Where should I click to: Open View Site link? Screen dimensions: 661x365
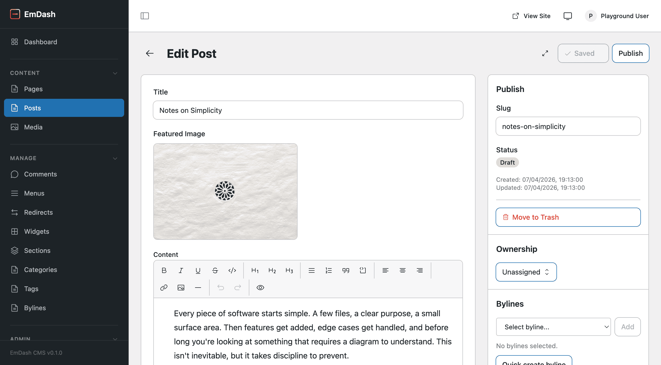pyautogui.click(x=531, y=16)
